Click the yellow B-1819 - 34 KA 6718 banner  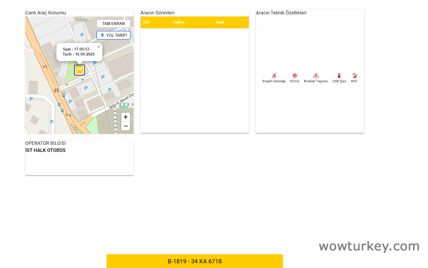click(194, 261)
